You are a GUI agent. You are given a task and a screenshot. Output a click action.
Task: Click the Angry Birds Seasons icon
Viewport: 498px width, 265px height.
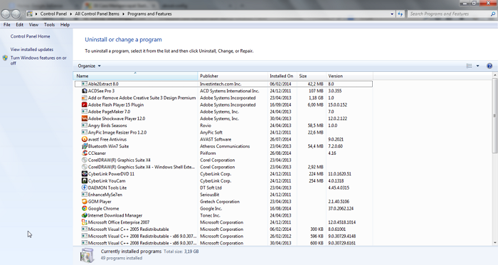pyautogui.click(x=84, y=126)
